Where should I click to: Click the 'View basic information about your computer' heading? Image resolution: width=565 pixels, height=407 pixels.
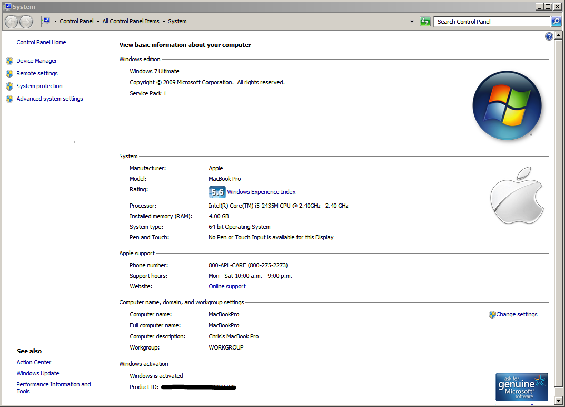(x=185, y=45)
